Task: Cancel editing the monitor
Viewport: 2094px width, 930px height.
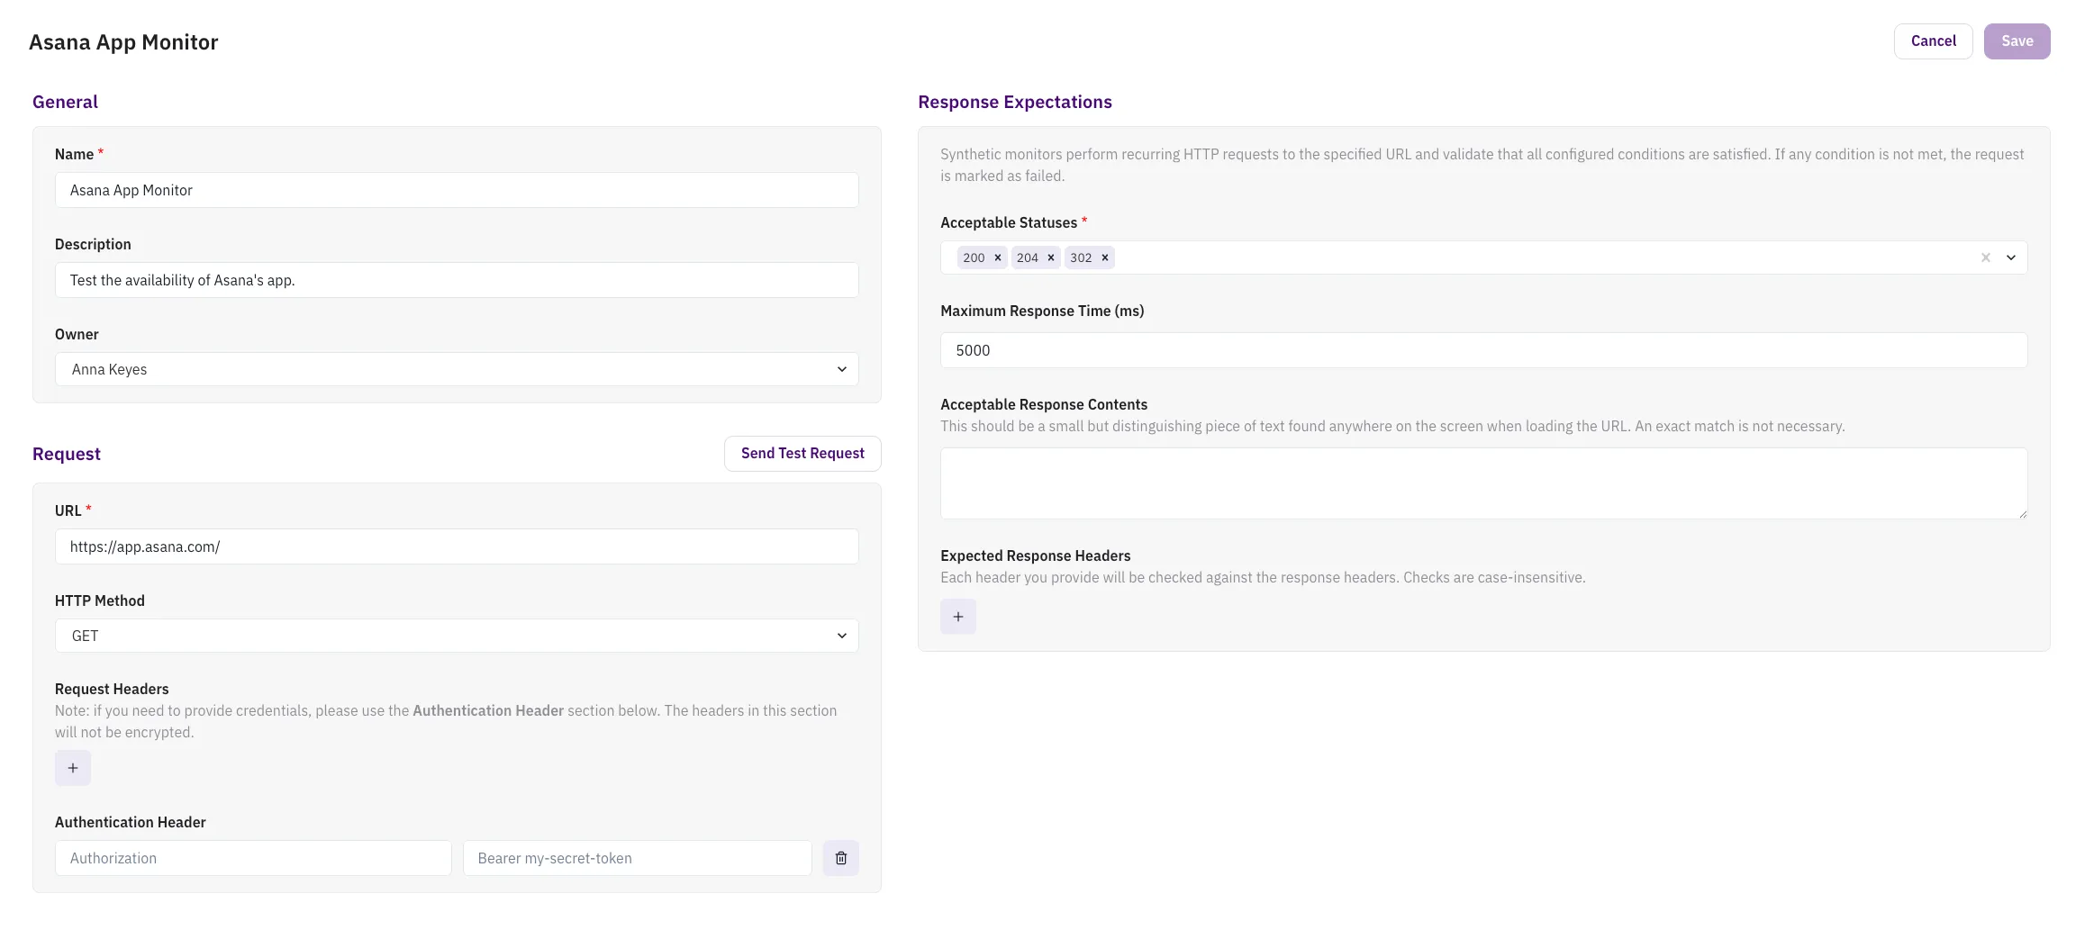Action: pos(1933,41)
